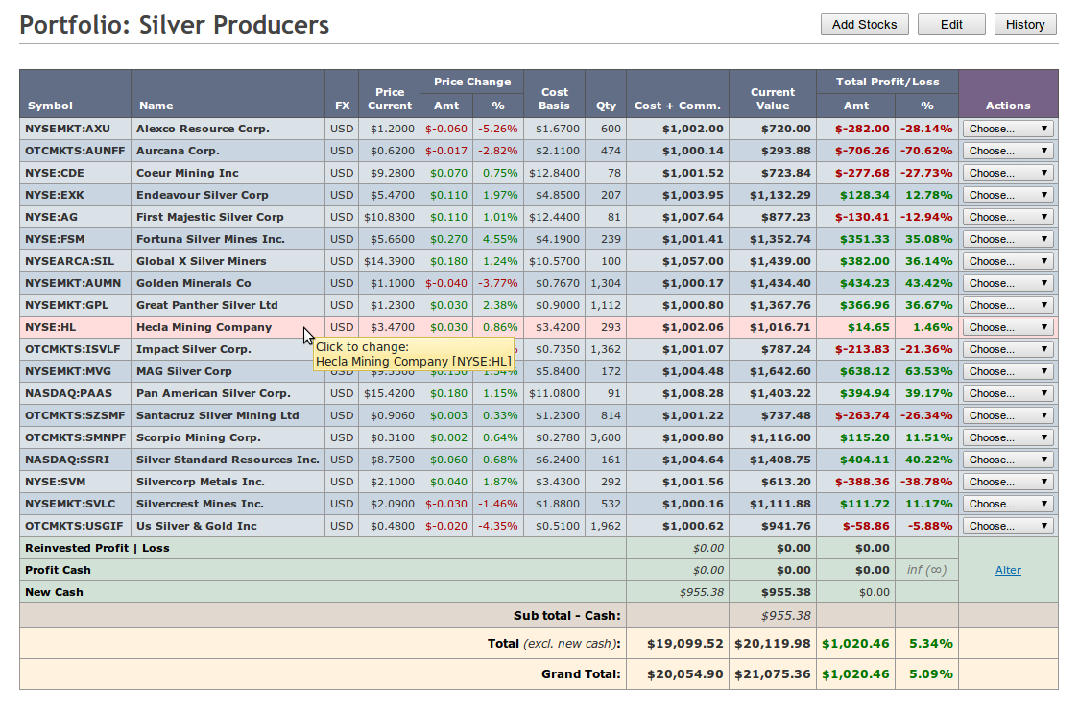Image resolution: width=1079 pixels, height=708 pixels.
Task: Expand actions menu for Coeur Mining Inc
Action: (1008, 173)
